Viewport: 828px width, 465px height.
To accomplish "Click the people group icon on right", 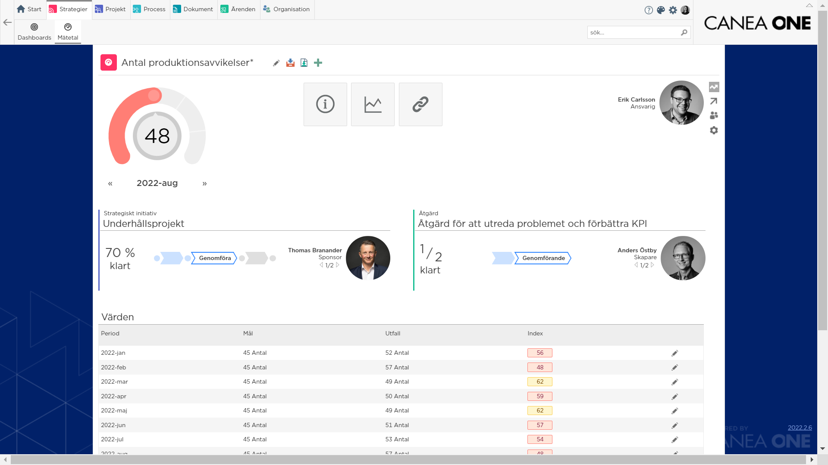I will (x=714, y=115).
